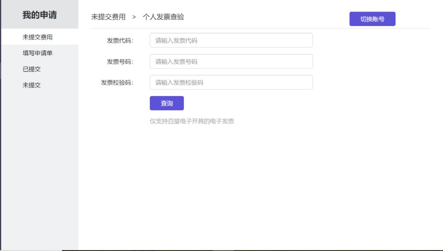Click the 发票校验码 field label

[x=117, y=82]
